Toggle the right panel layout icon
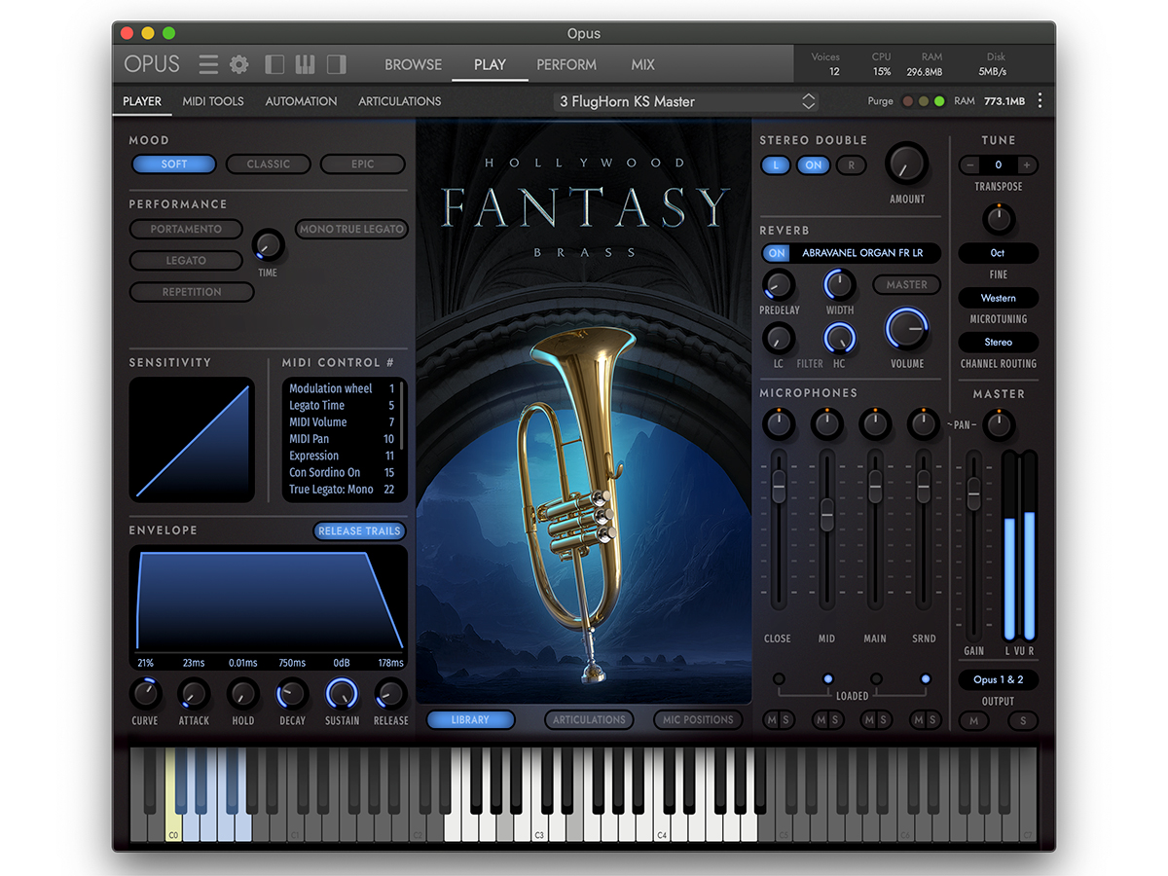Screen dimensions: 1168x876 tap(336, 64)
